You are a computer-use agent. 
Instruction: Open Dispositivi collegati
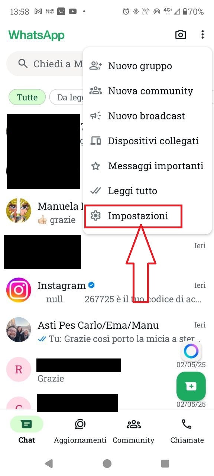pyautogui.click(x=147, y=141)
